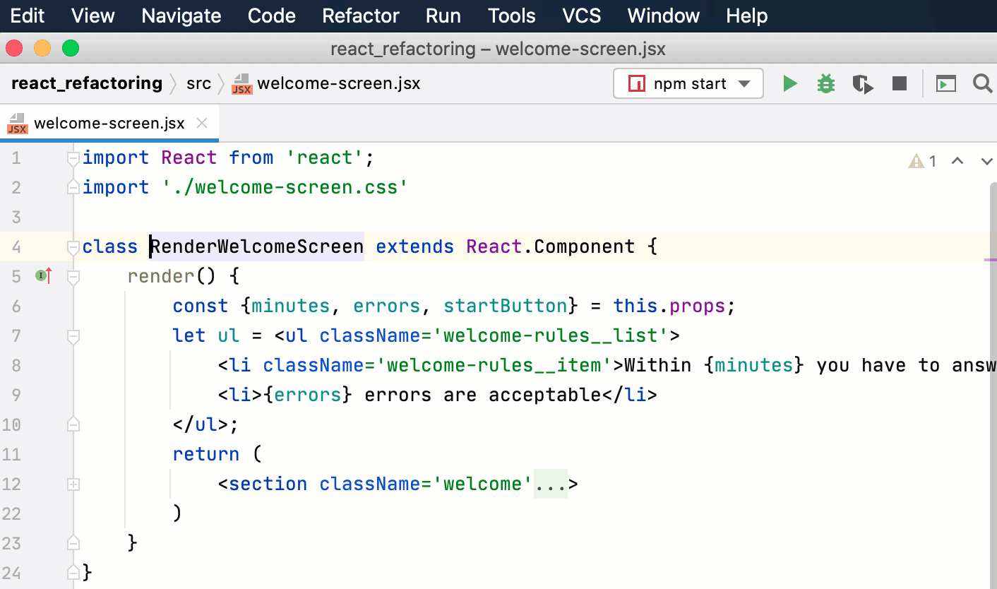The width and height of the screenshot is (997, 589).
Task: Expand the folded section element on line 12
Action: 73,484
